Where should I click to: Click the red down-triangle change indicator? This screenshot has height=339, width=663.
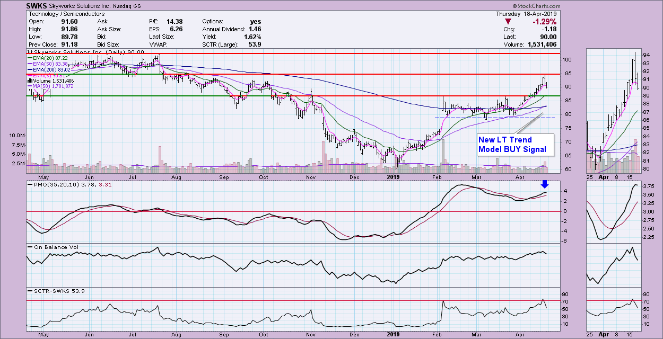pyautogui.click(x=509, y=22)
